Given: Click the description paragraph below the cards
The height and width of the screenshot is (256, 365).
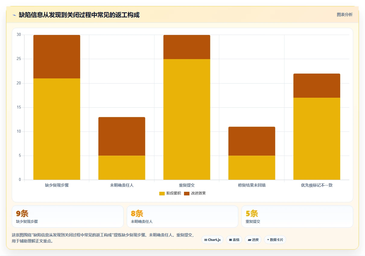Looking at the screenshot, I should [x=103, y=238].
